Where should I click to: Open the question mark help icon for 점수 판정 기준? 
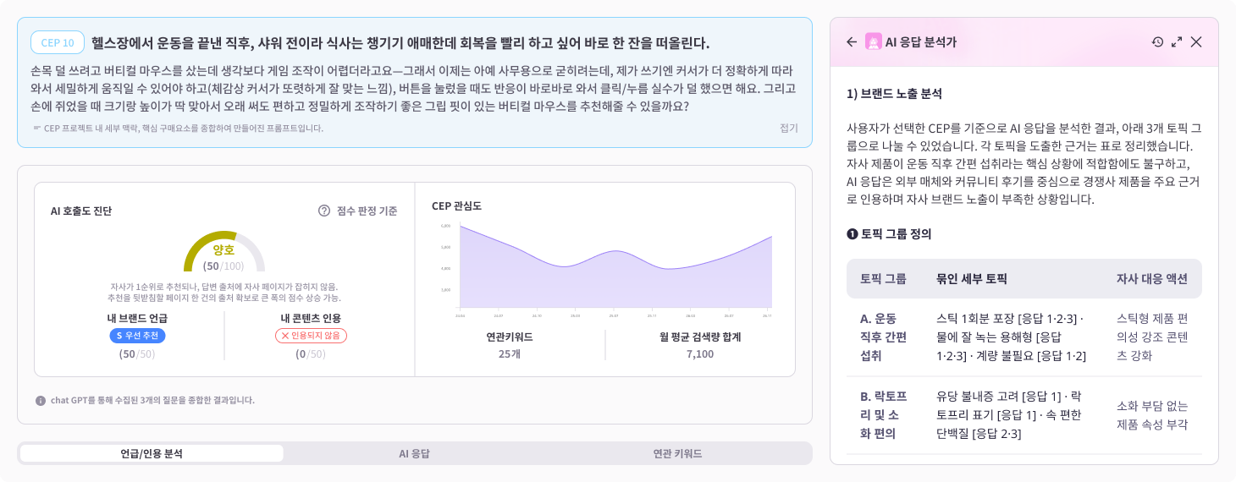pyautogui.click(x=324, y=211)
